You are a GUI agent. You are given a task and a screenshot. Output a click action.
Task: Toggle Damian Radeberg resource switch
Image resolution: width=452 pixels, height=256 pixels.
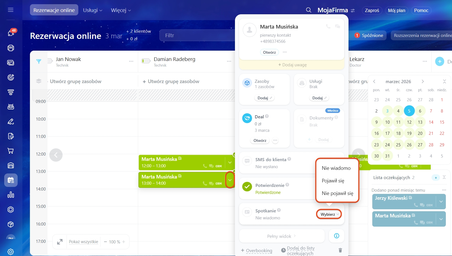coord(146,61)
